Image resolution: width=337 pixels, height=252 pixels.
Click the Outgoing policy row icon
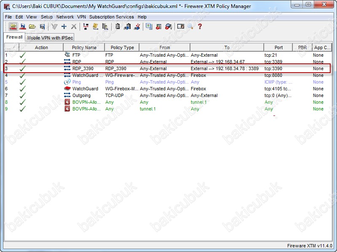(67, 95)
